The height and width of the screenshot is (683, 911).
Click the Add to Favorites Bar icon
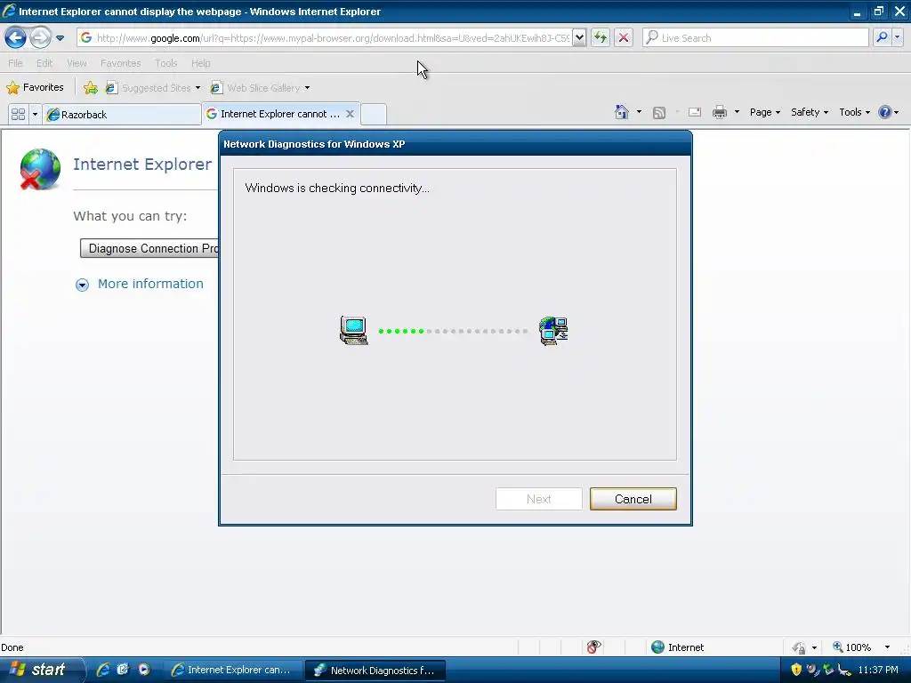[90, 88]
